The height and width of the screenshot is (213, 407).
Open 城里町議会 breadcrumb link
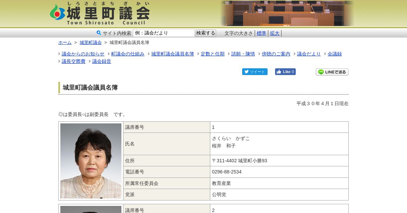point(91,43)
